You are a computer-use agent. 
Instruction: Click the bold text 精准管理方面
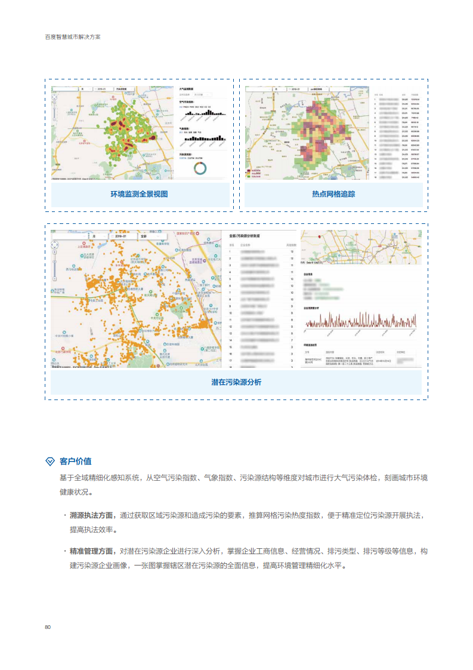[x=92, y=551]
